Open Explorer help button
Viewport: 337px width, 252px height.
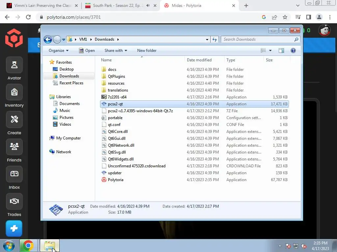point(293,51)
